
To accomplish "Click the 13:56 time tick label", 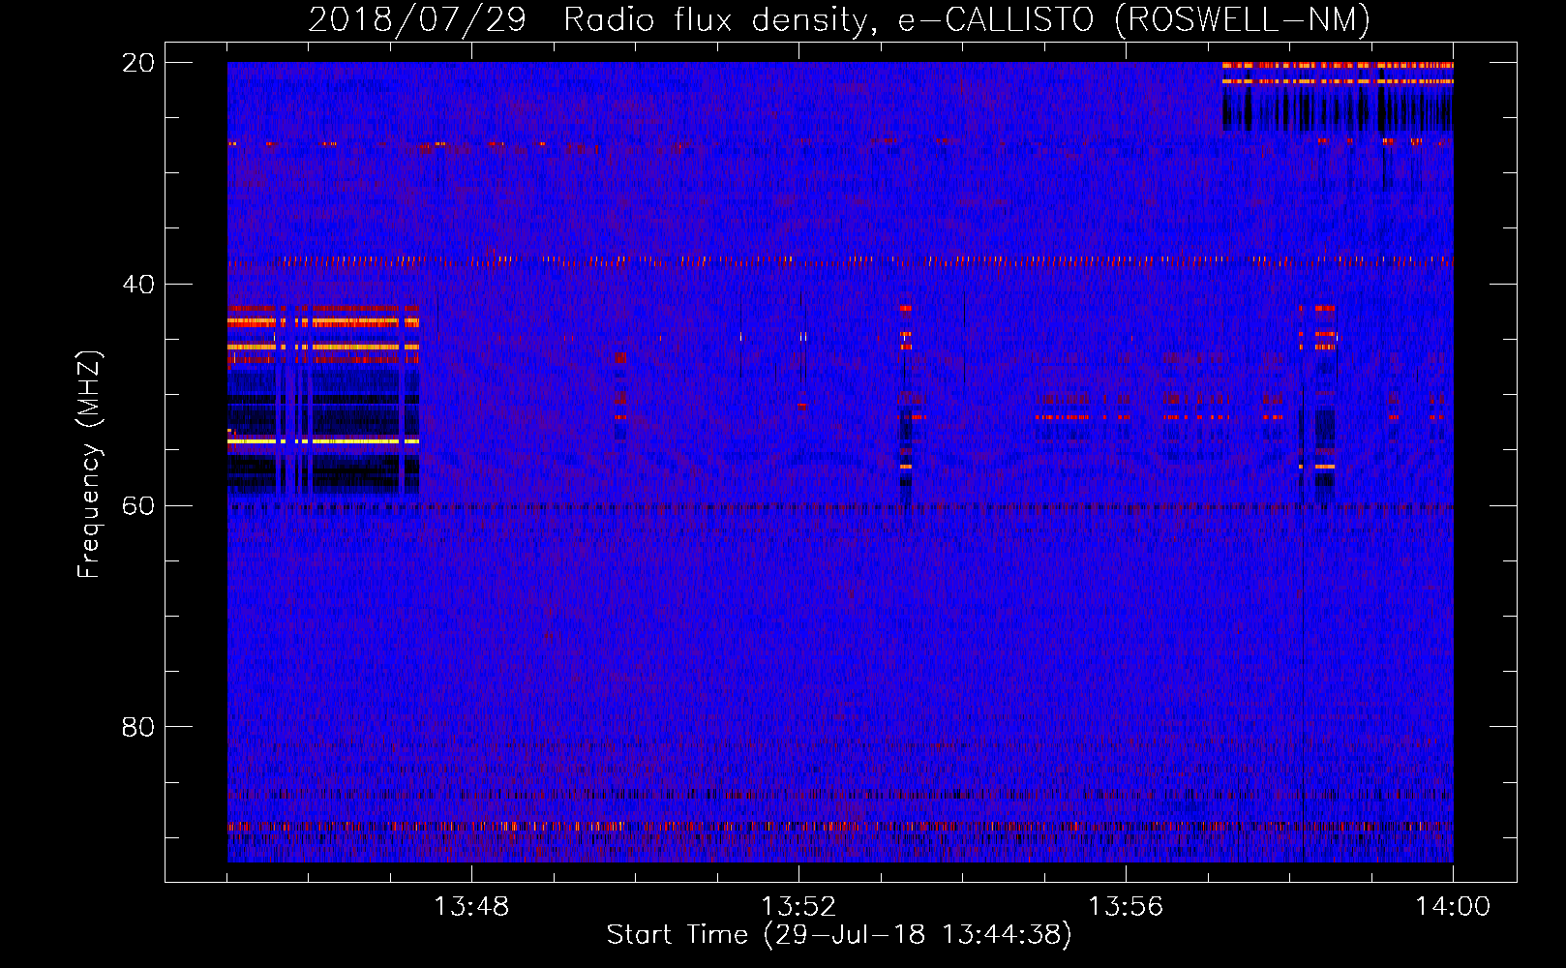I will (x=1126, y=907).
